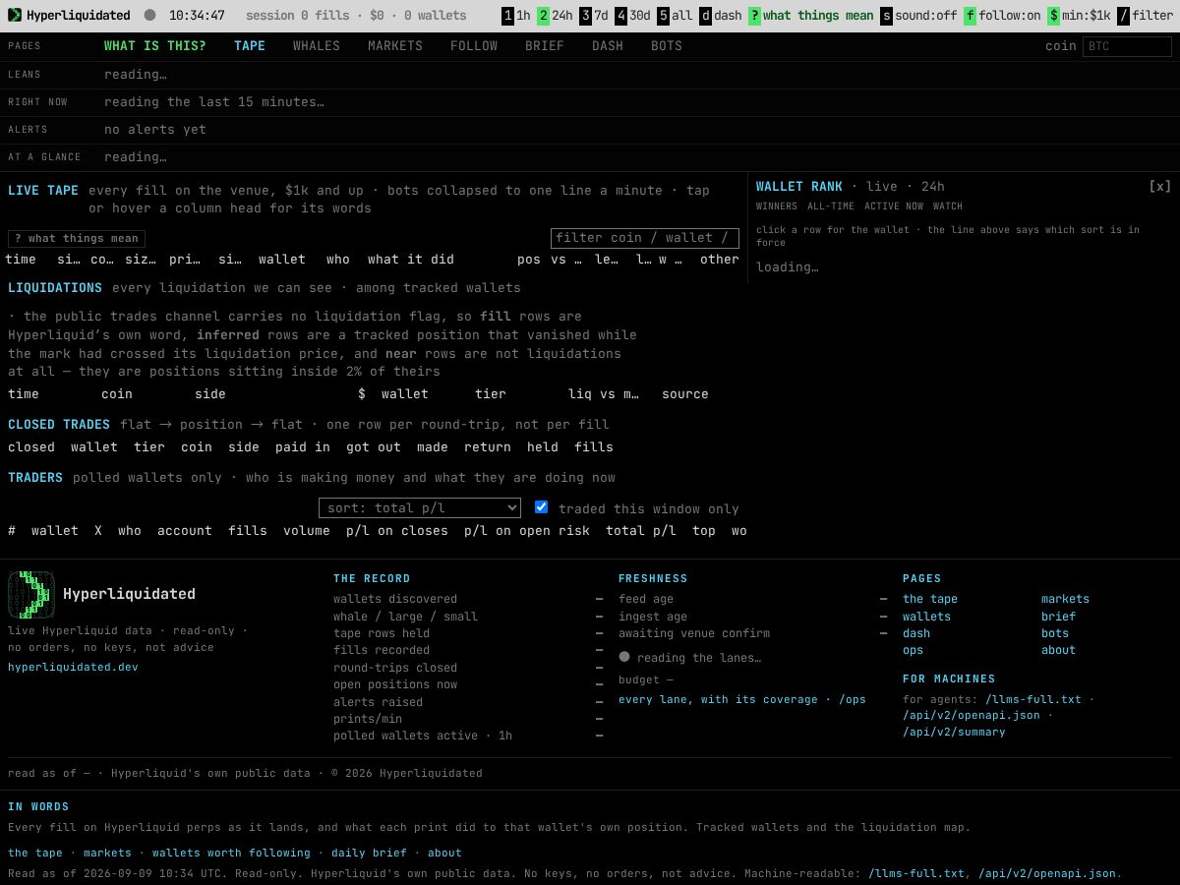The width and height of the screenshot is (1180, 885).
Task: Open the BRIEF page
Action: click(x=545, y=46)
